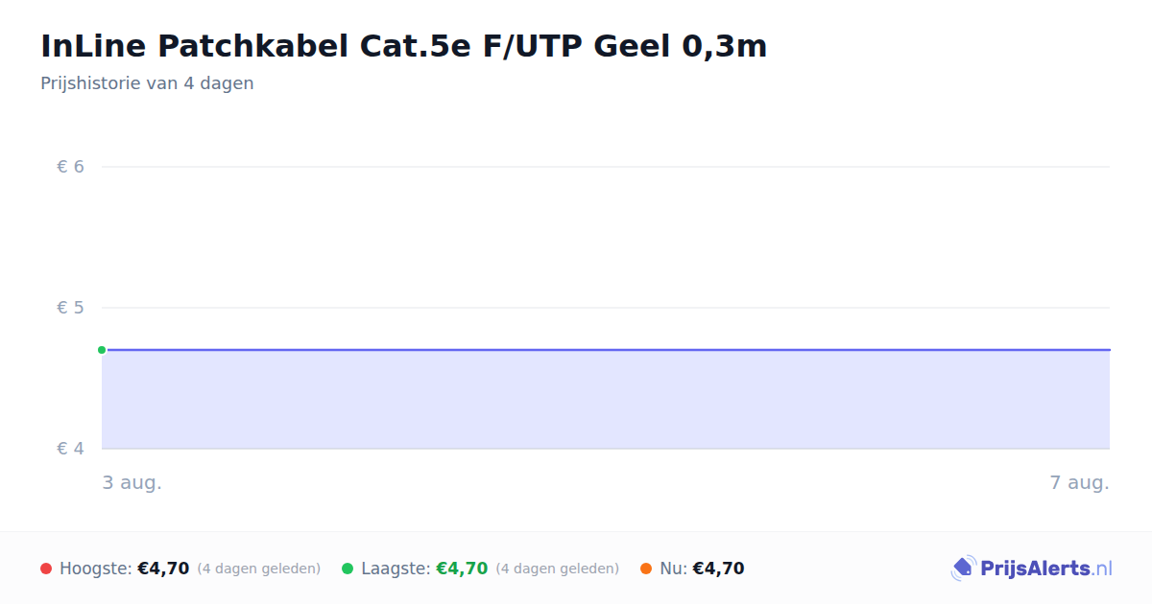Click the blue price line in chart
Image resolution: width=1152 pixels, height=604 pixels.
pyautogui.click(x=606, y=350)
